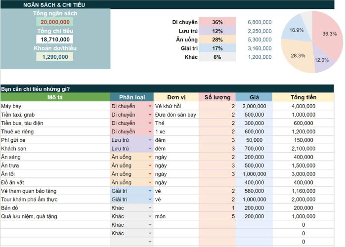Select the Khách sạn description cell

tap(55, 148)
